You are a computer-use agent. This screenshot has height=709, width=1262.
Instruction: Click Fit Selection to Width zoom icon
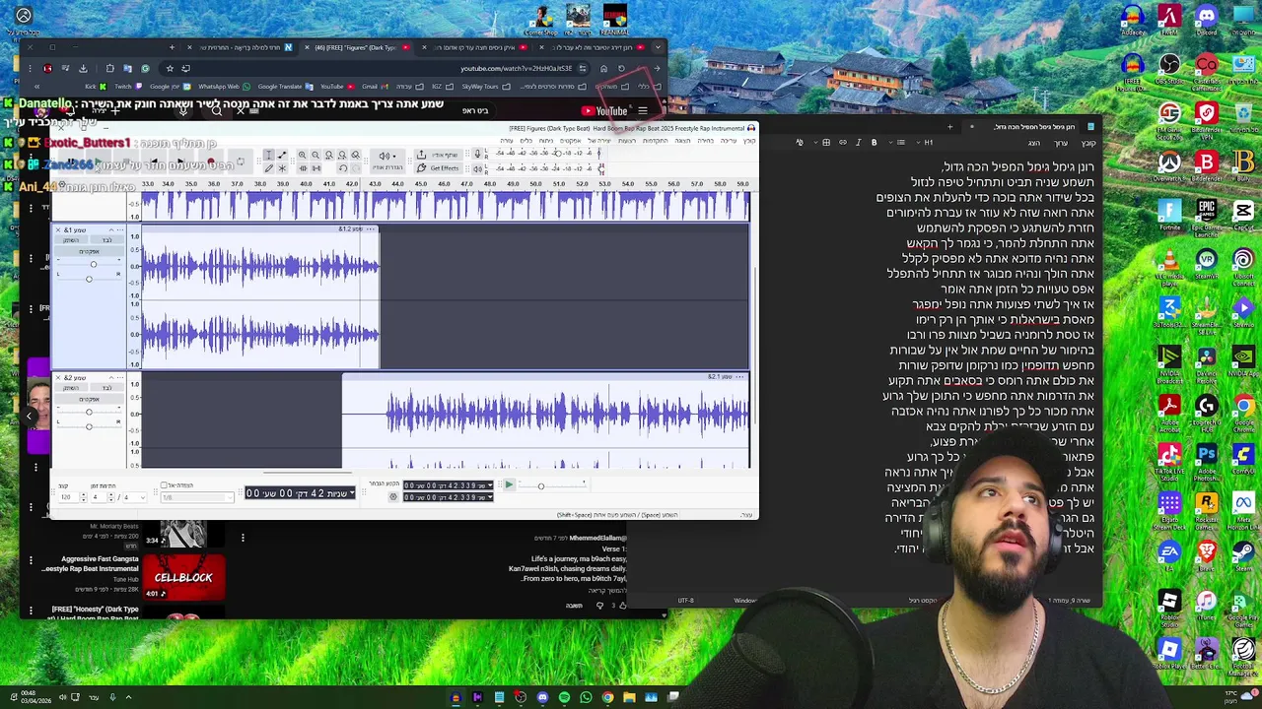click(x=329, y=154)
